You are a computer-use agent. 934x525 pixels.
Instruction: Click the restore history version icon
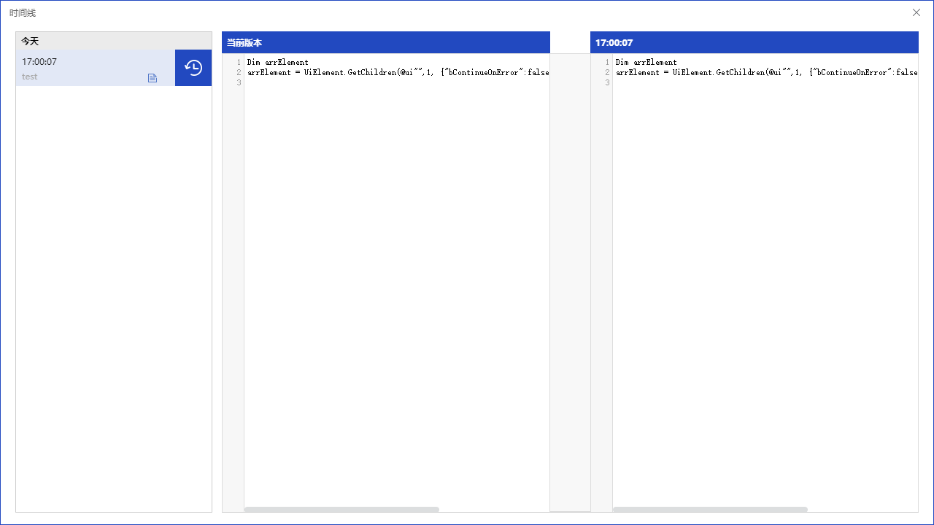193,68
